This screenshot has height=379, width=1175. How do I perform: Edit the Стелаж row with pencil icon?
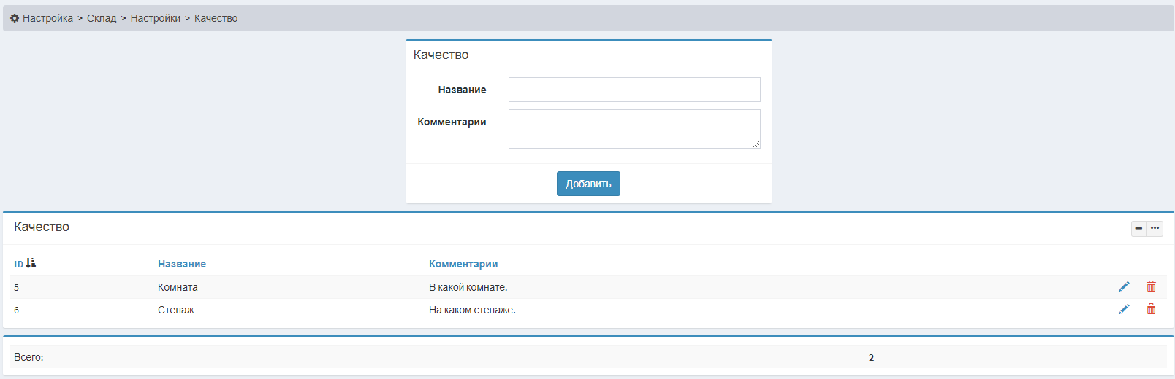(1124, 309)
